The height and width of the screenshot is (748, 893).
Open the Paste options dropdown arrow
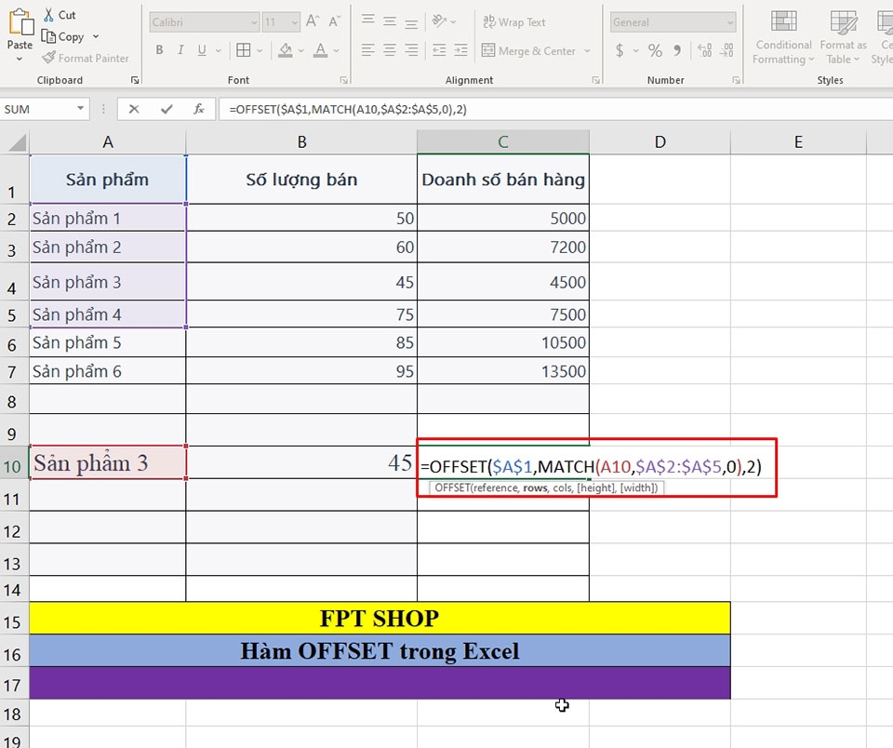point(20,60)
